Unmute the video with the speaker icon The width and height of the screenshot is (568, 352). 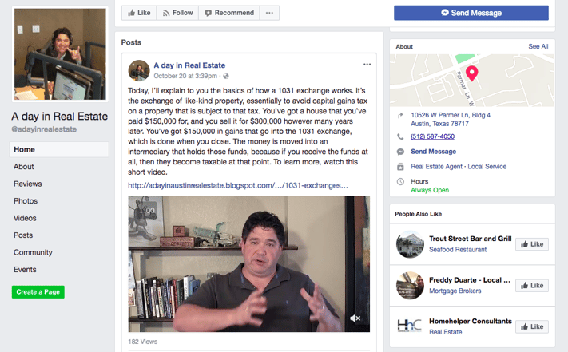point(355,318)
